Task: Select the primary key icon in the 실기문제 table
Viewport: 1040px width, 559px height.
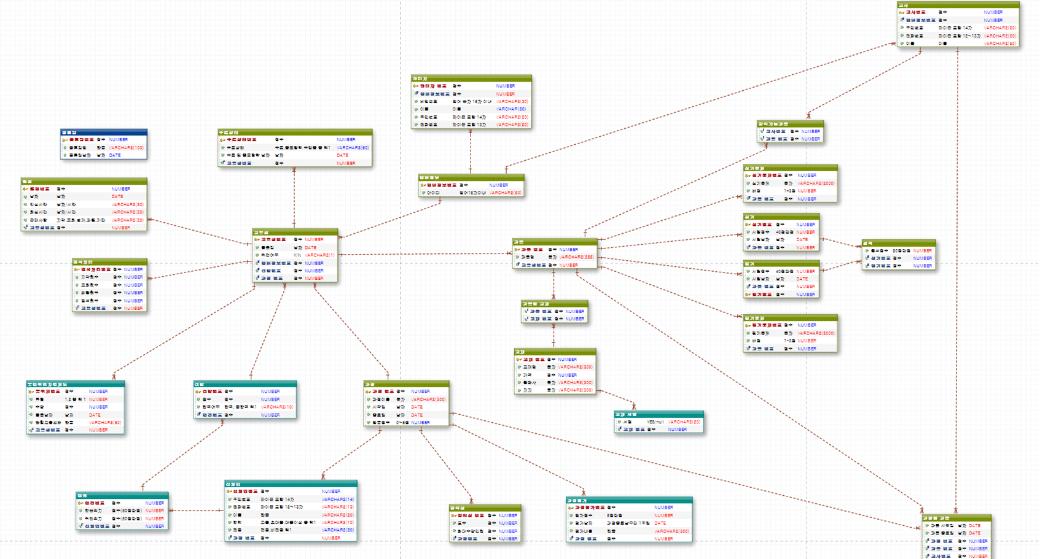Action: [748, 175]
